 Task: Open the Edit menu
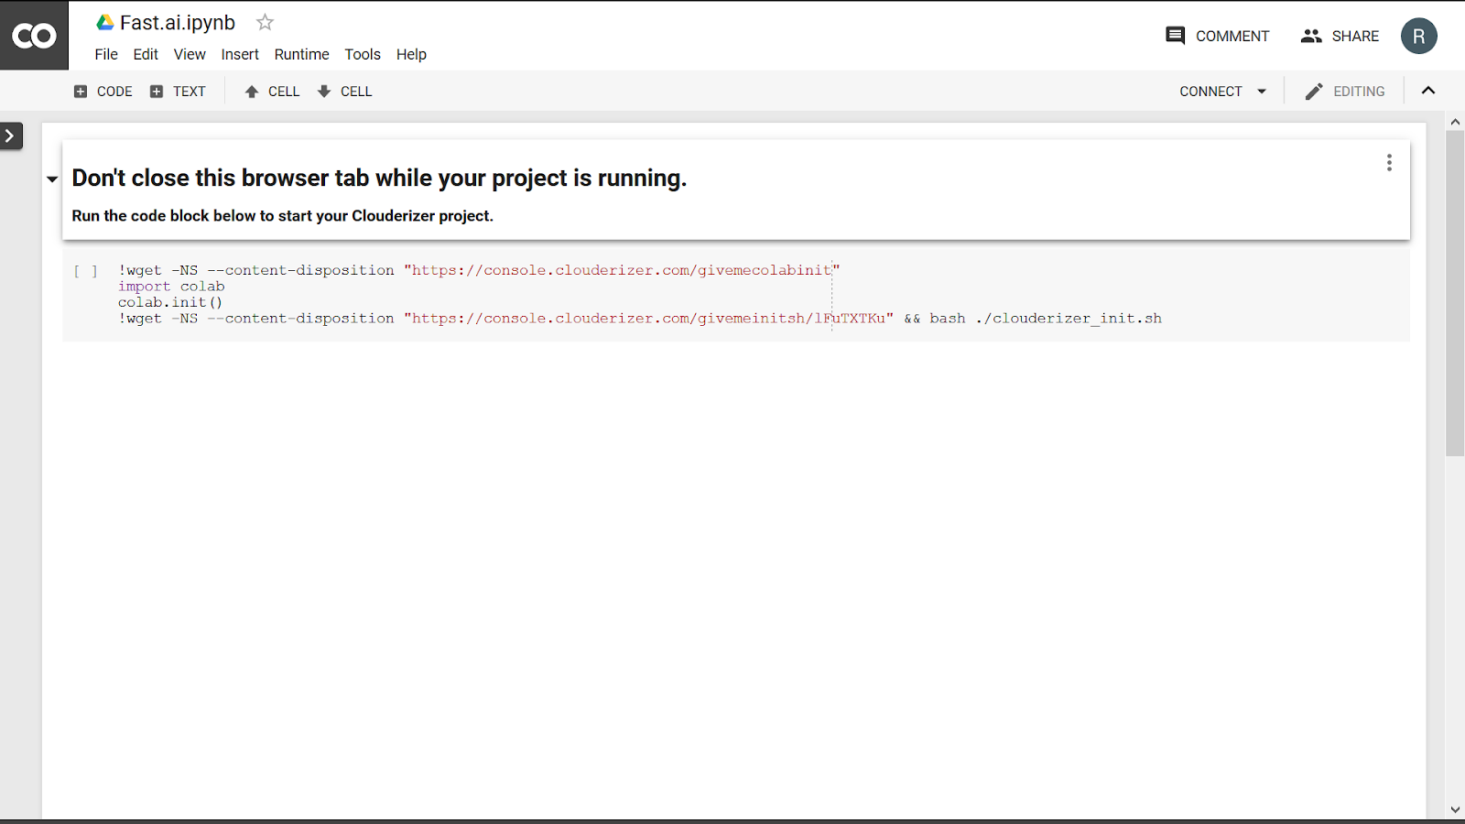(146, 54)
